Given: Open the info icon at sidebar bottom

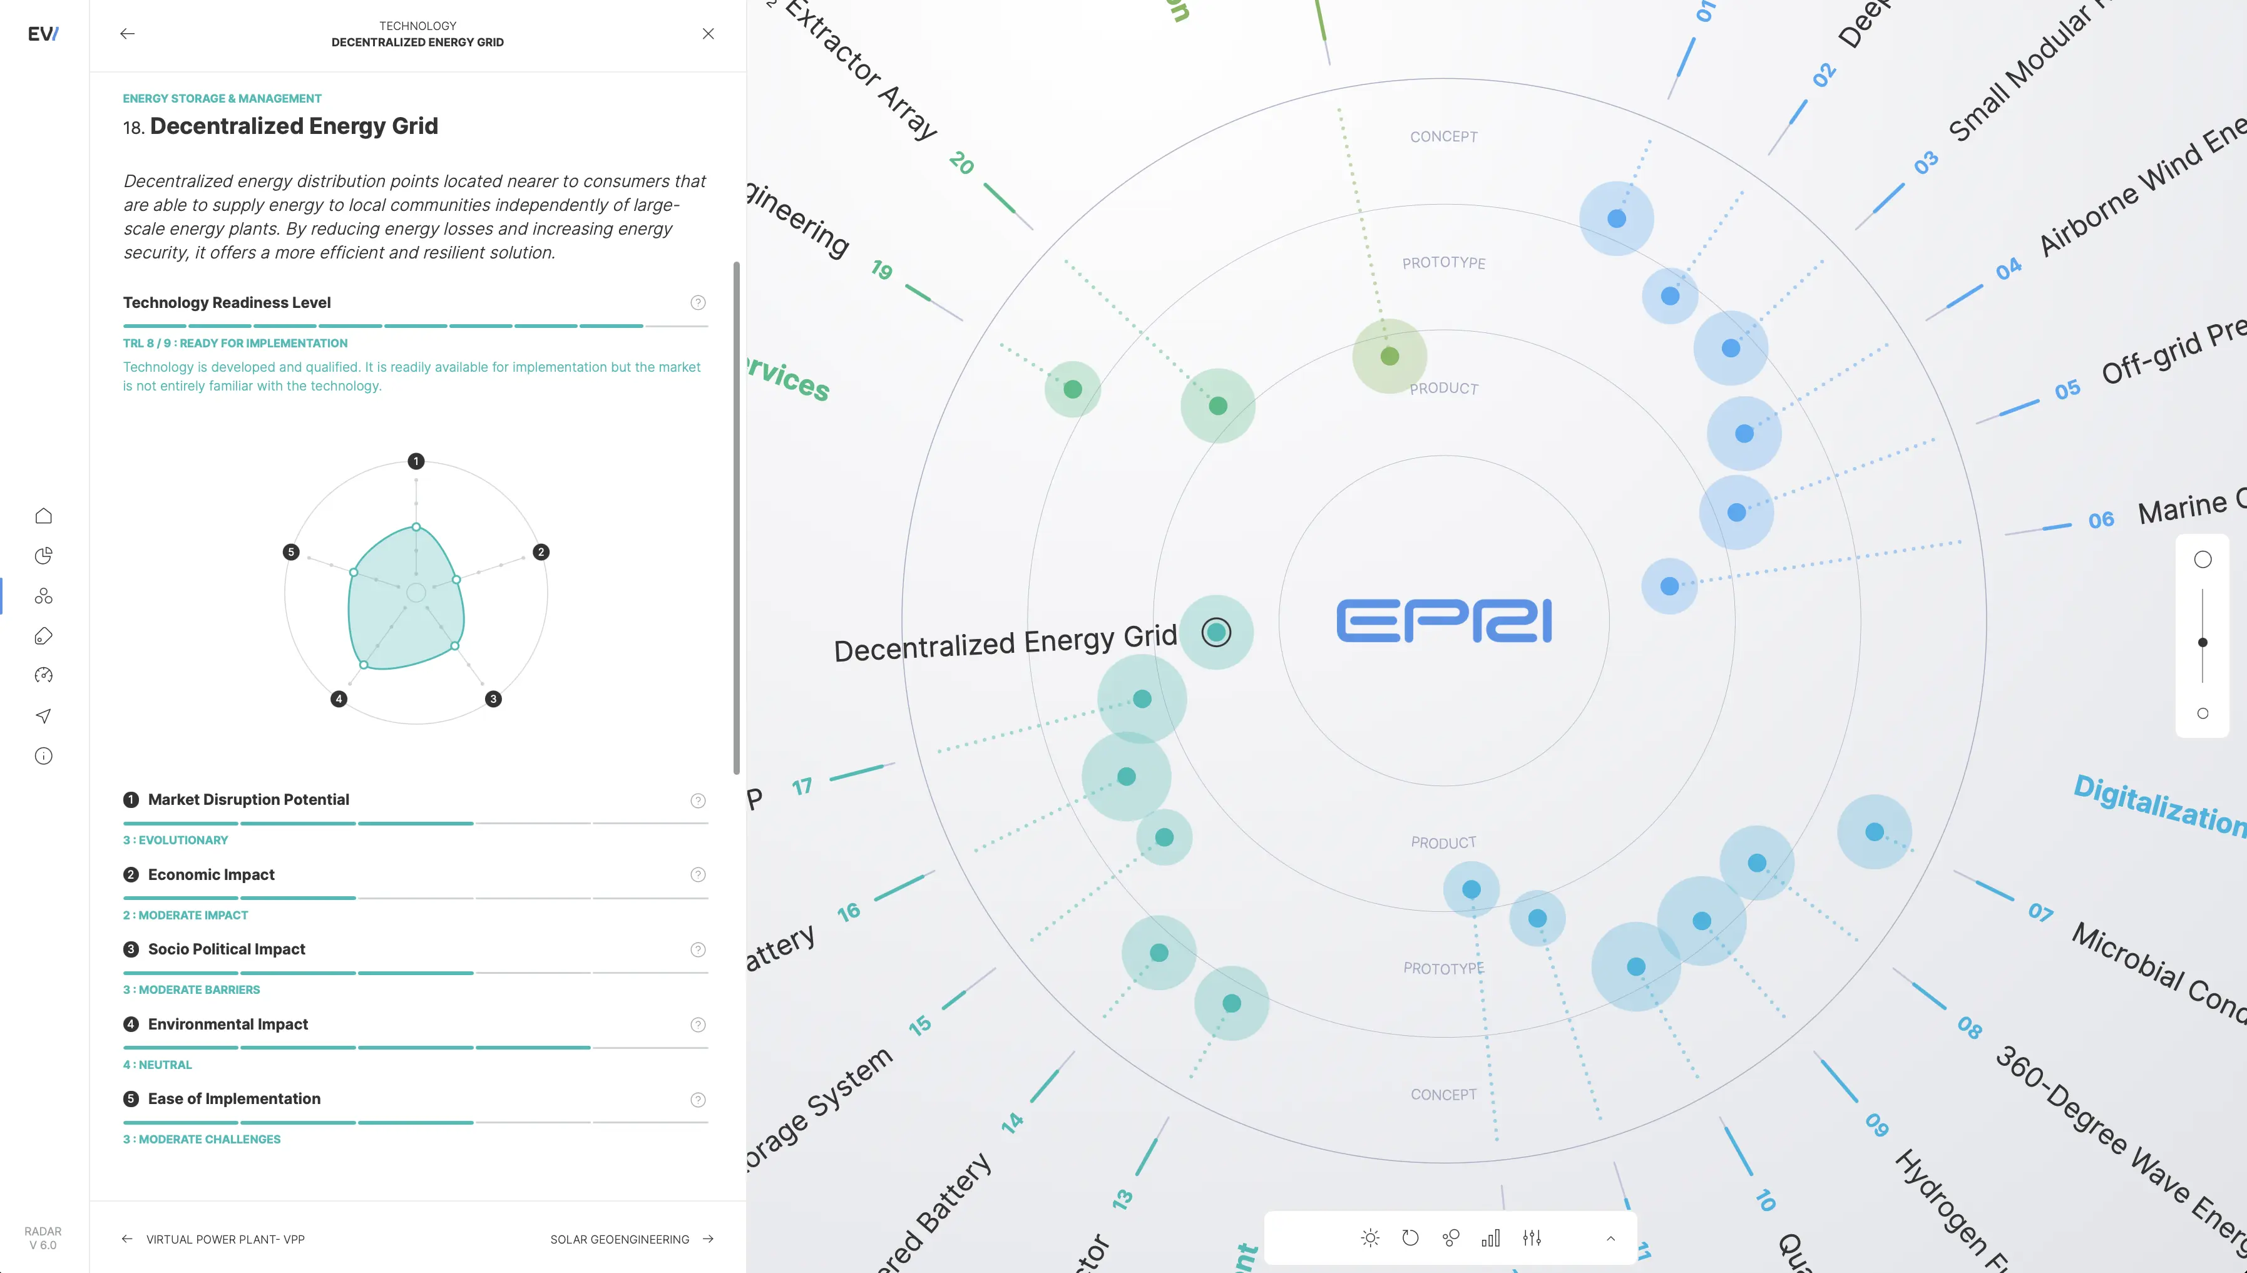Looking at the screenshot, I should pos(43,755).
